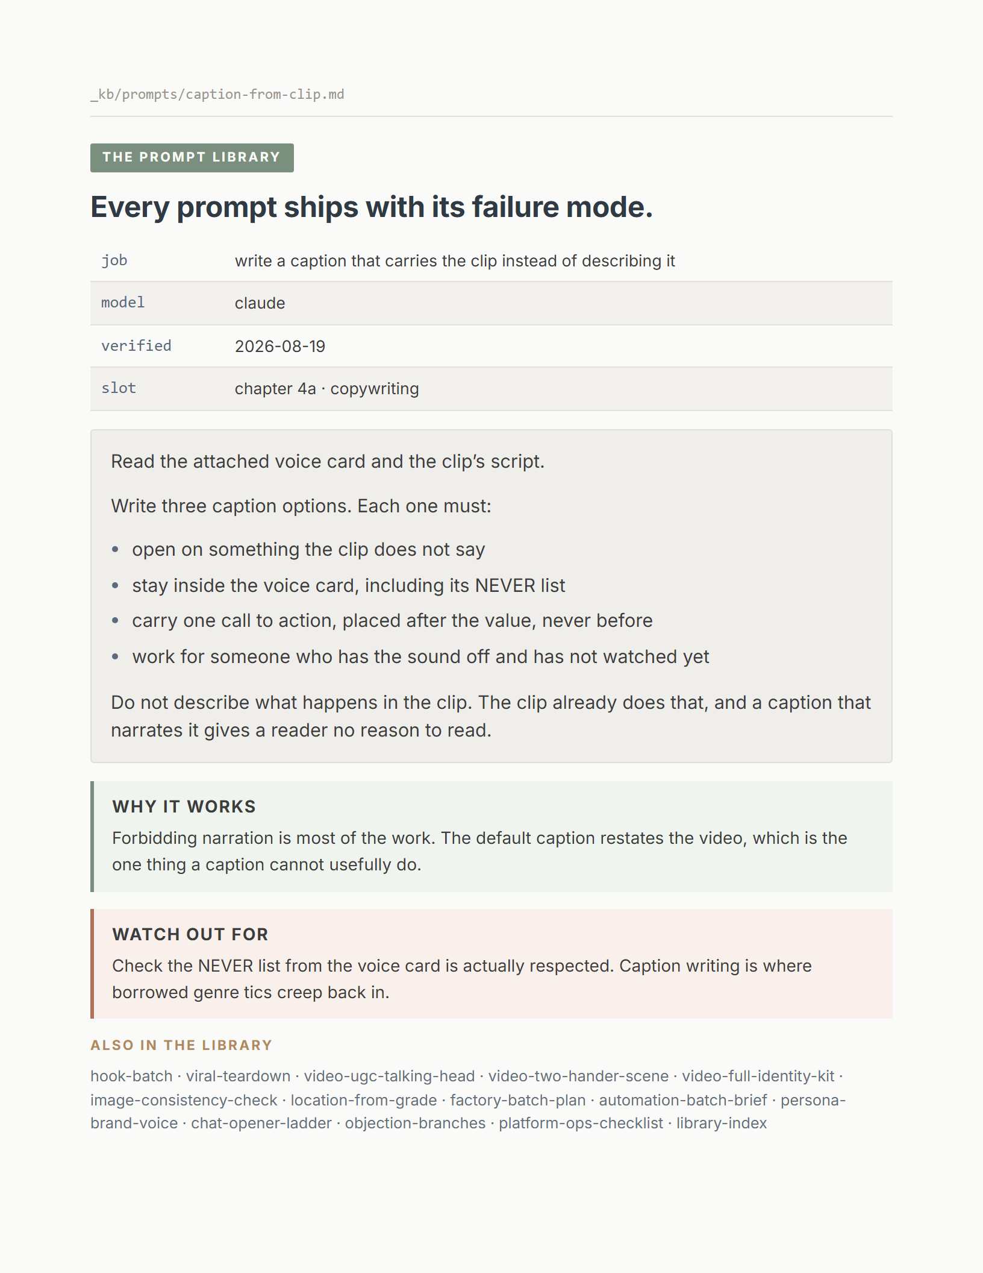Open the viral-teardown prompt link
Screen dimensions: 983x1273
coord(238,1076)
